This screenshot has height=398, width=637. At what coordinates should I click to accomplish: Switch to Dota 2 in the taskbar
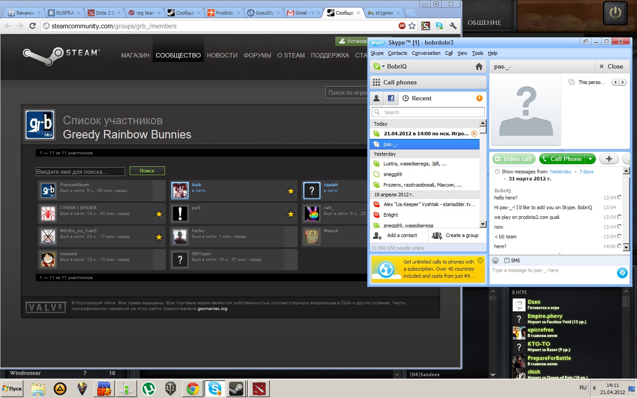259,389
